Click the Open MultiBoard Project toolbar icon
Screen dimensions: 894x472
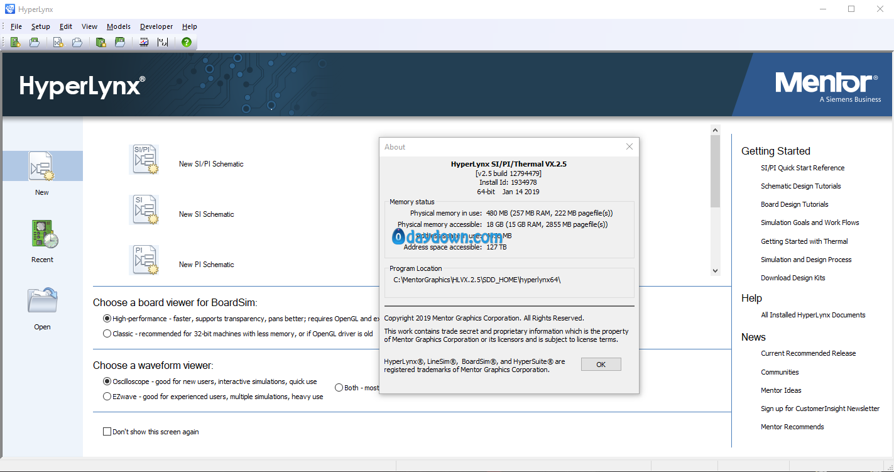tap(119, 42)
